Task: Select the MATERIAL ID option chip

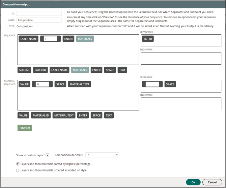Action: pyautogui.click(x=41, y=115)
